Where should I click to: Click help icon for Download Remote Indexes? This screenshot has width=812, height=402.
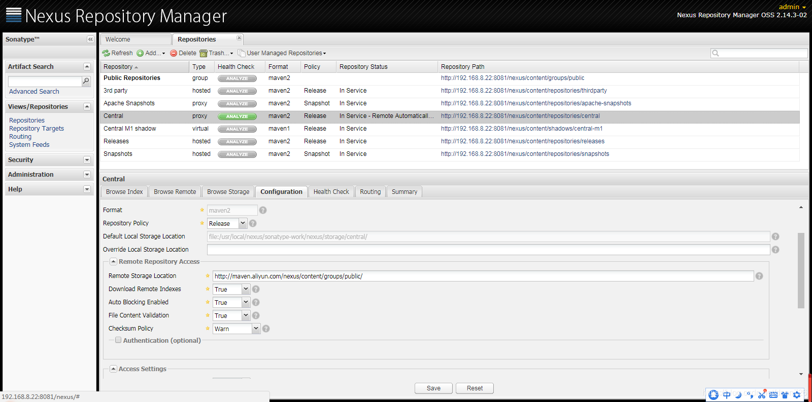tap(256, 289)
